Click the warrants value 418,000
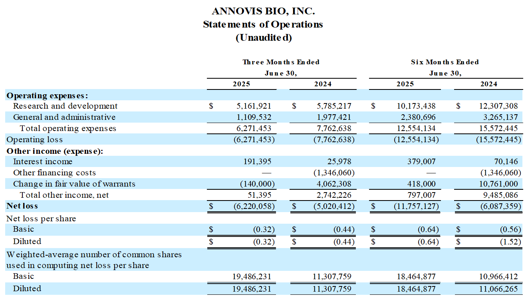This screenshot has width=526, height=296. (x=421, y=184)
